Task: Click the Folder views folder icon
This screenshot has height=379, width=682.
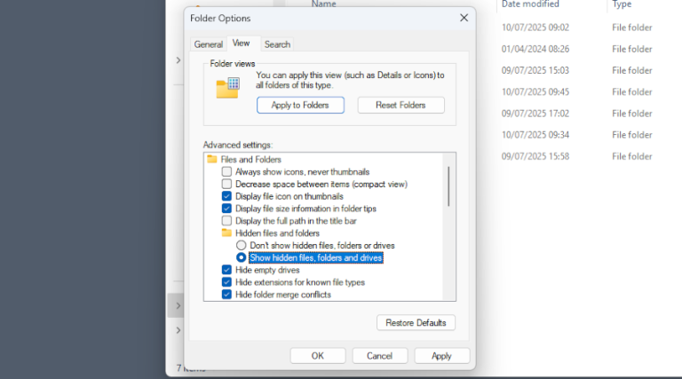Action: point(227,87)
